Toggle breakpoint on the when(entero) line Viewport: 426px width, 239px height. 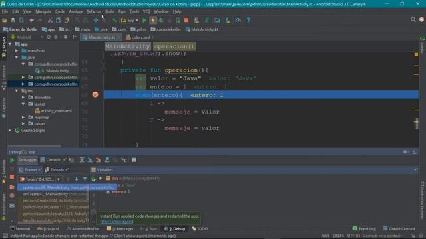[x=95, y=94]
